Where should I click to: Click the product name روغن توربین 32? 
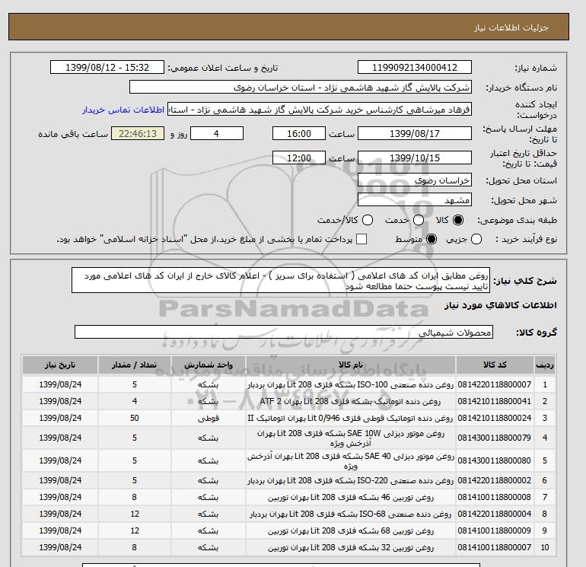click(351, 547)
